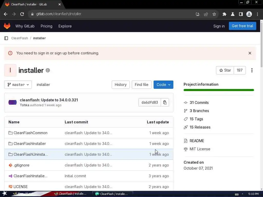Open MIT License link

(x=200, y=149)
